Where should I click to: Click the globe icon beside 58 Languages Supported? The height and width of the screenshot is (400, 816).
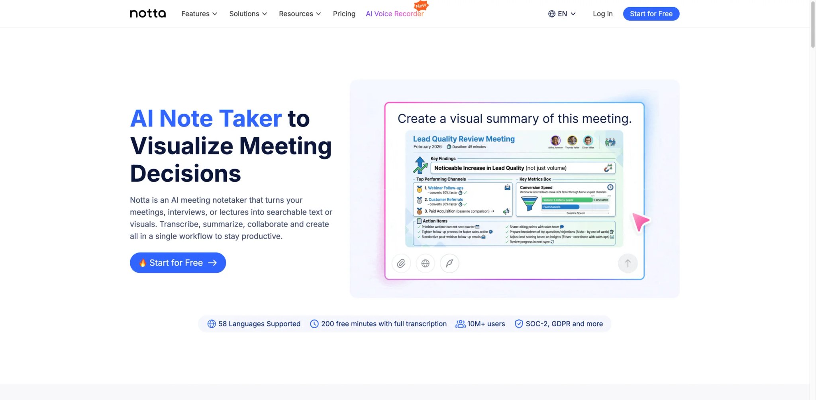tap(212, 324)
